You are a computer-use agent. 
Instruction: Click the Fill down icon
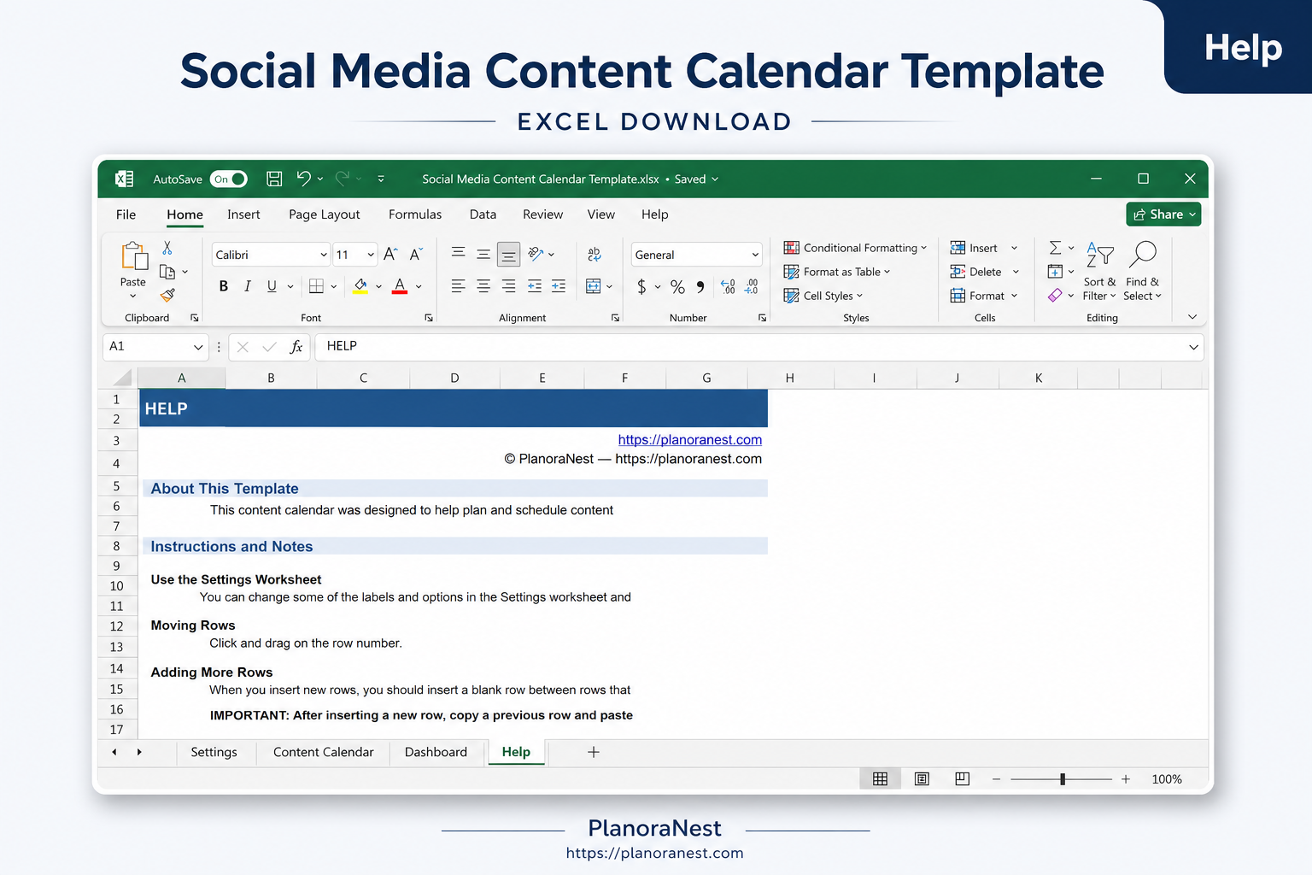(x=1056, y=272)
